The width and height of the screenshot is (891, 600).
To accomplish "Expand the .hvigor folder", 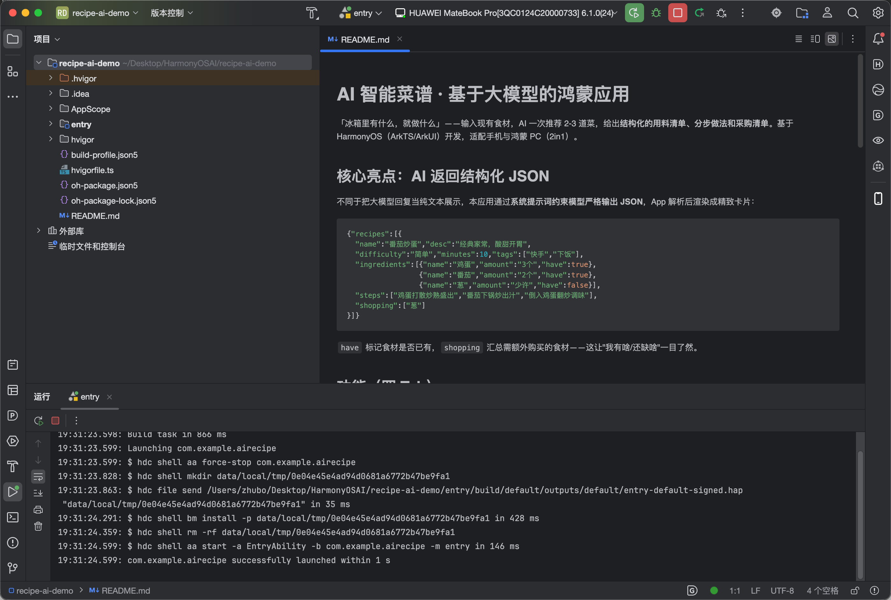I will click(x=51, y=78).
